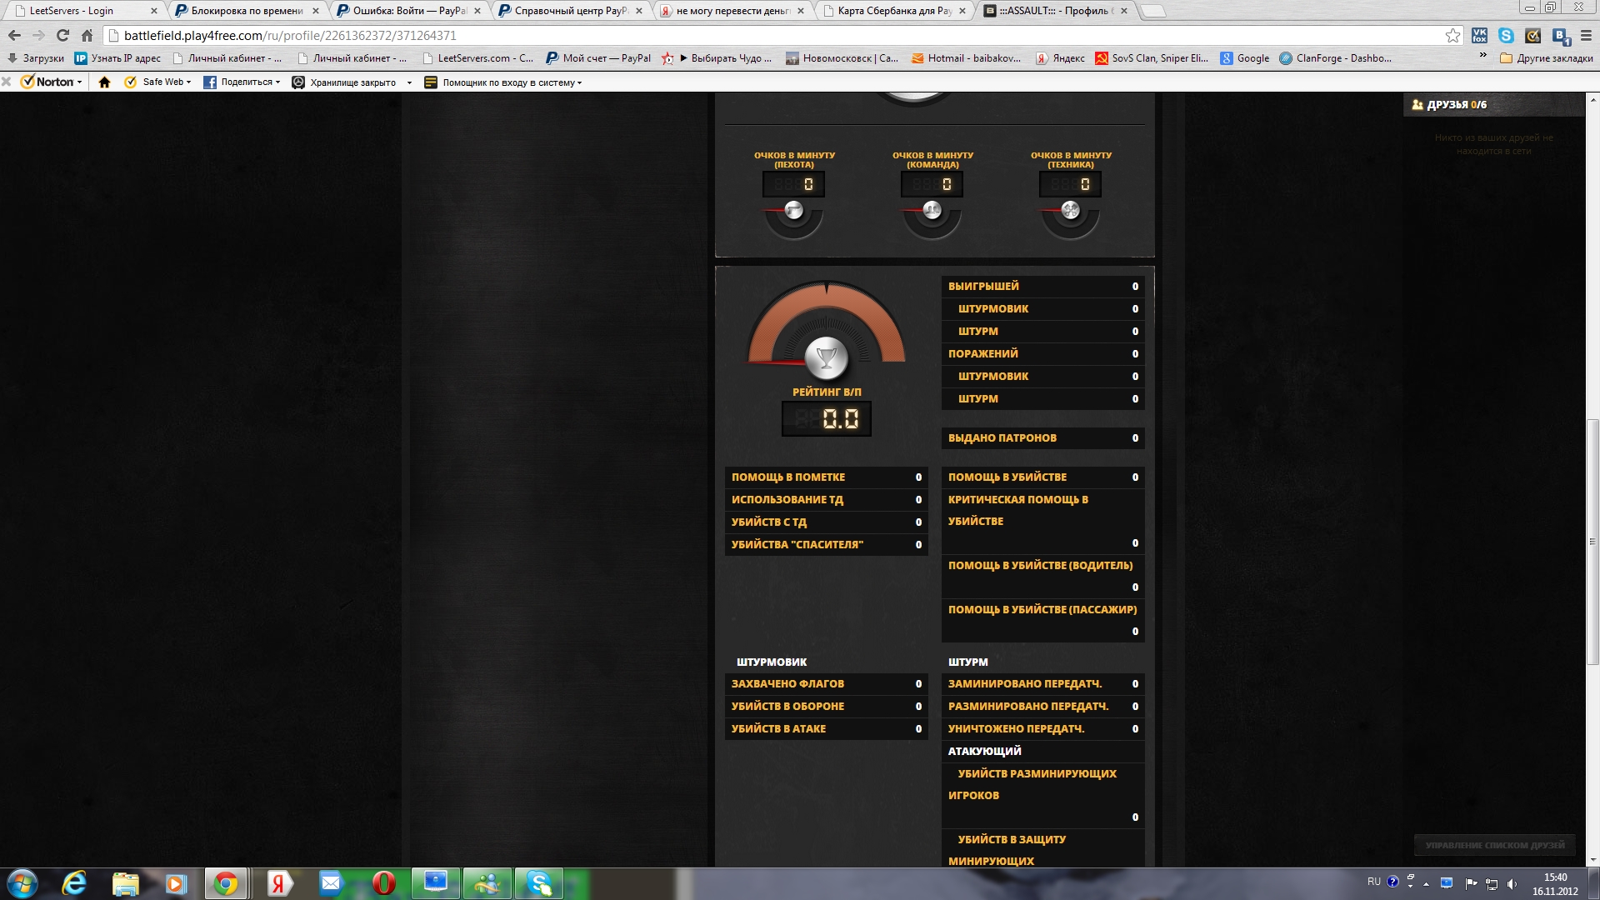Click the Выдано патронов stat row
The width and height of the screenshot is (1600, 900).
coord(1042,438)
